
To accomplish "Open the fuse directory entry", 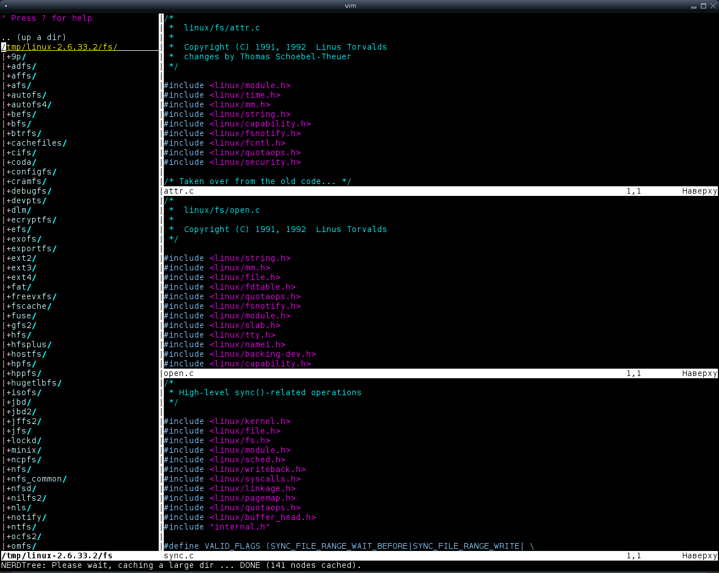I will (21, 316).
